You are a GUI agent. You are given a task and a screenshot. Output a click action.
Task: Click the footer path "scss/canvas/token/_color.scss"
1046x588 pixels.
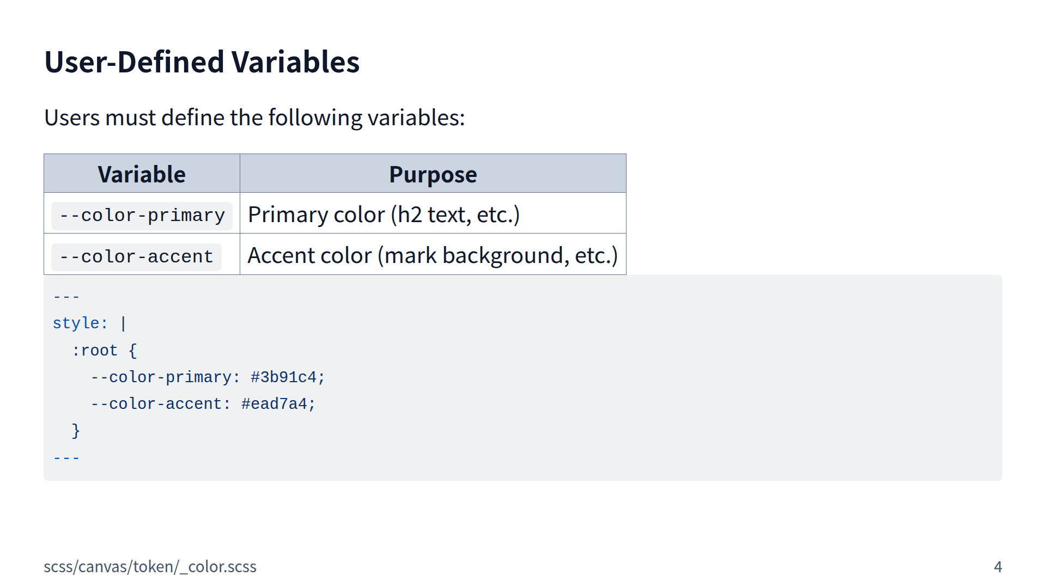[150, 567]
